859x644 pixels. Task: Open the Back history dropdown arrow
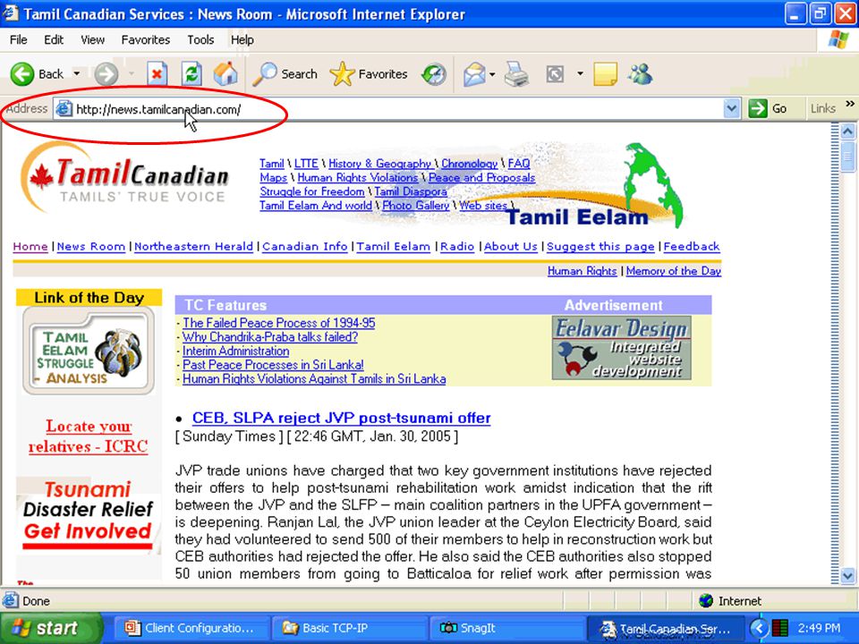click(77, 74)
